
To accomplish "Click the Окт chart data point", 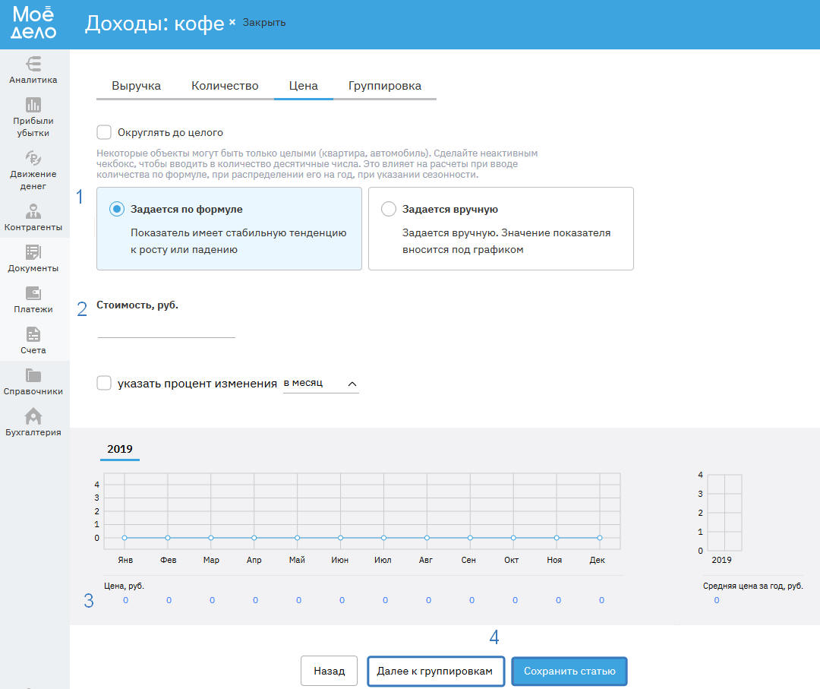I will [x=513, y=538].
